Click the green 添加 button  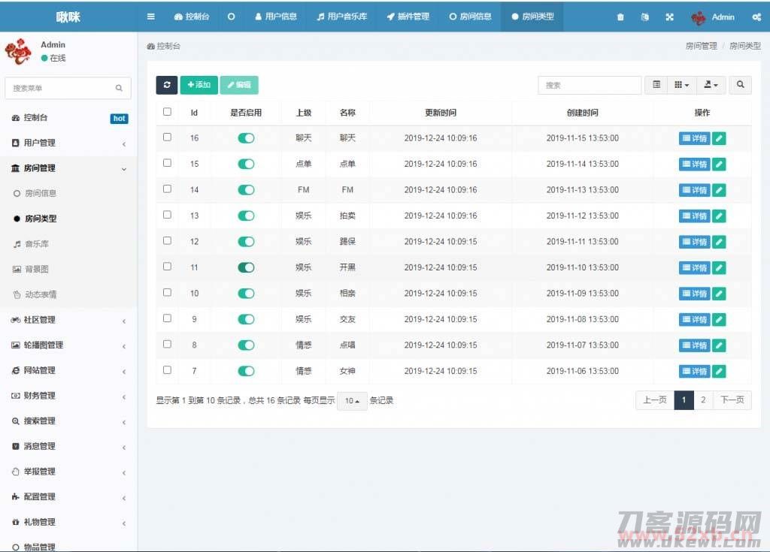(199, 85)
